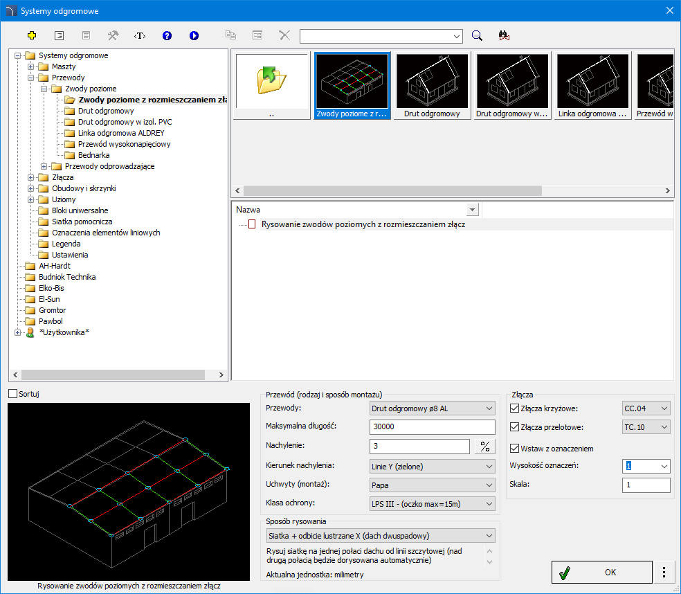
Task: Uncheck the Złącza krzyżowe checkbox
Action: (x=514, y=408)
